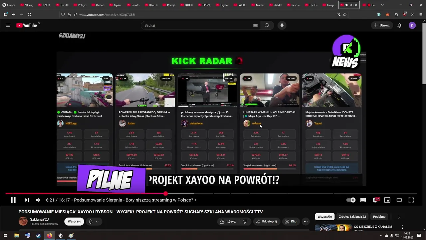
Task: Open the account avatar 'K' menu
Action: (x=412, y=25)
